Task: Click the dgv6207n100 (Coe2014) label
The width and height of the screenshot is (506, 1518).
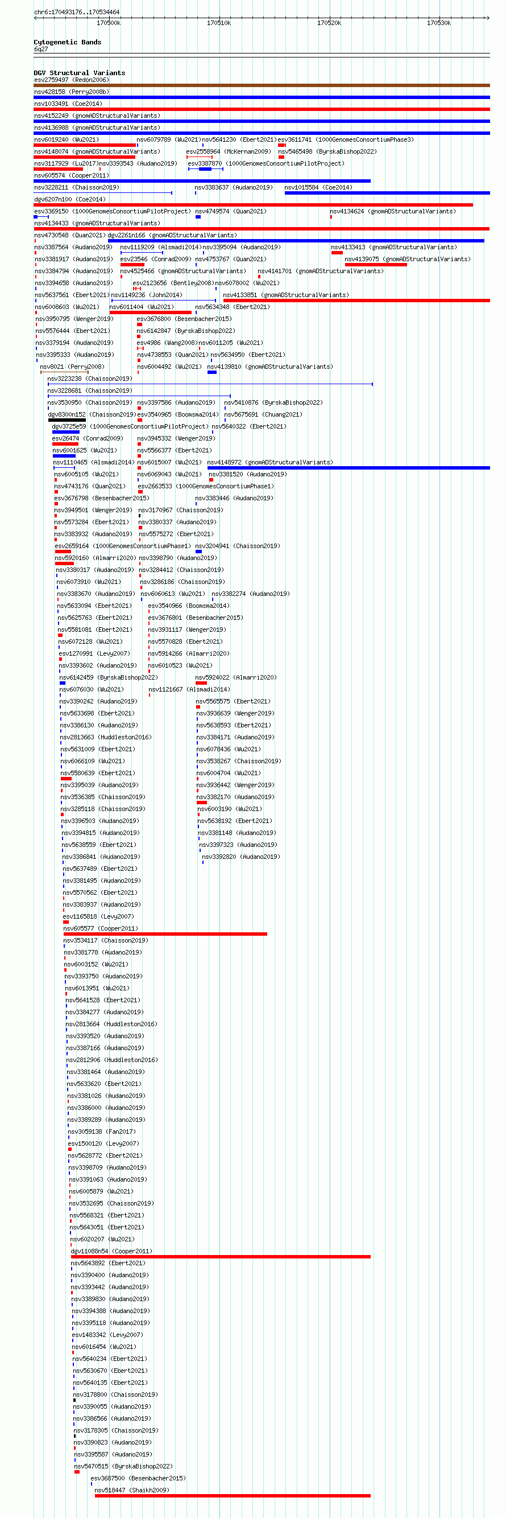Action: pyautogui.click(x=69, y=199)
